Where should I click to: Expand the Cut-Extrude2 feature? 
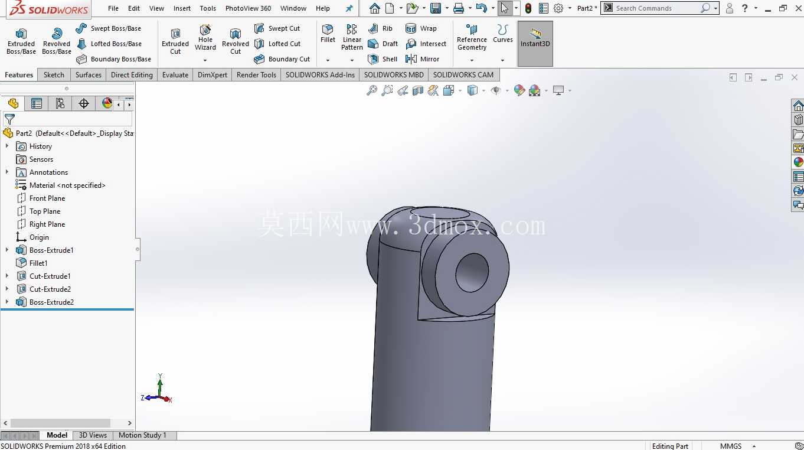pyautogui.click(x=7, y=289)
